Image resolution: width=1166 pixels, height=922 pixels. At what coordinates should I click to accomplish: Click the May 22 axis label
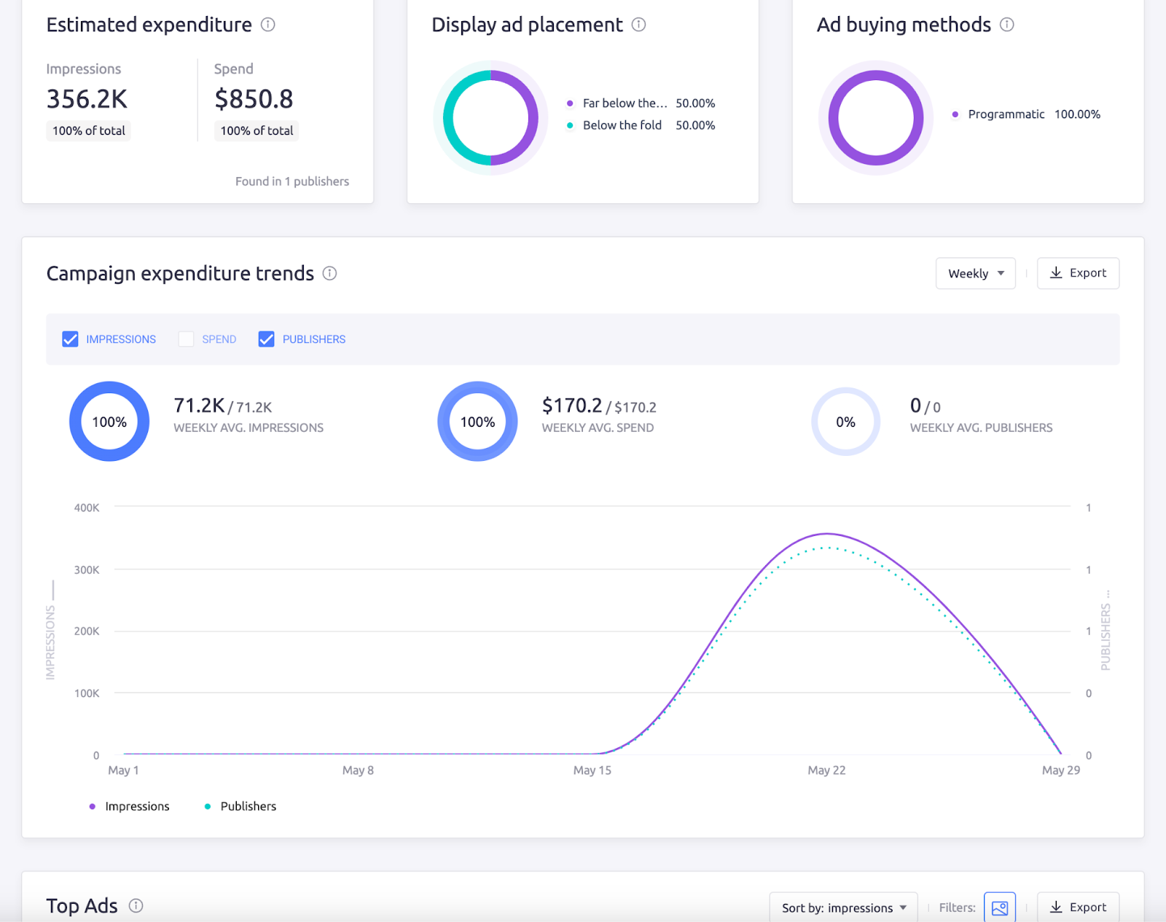pos(826,771)
